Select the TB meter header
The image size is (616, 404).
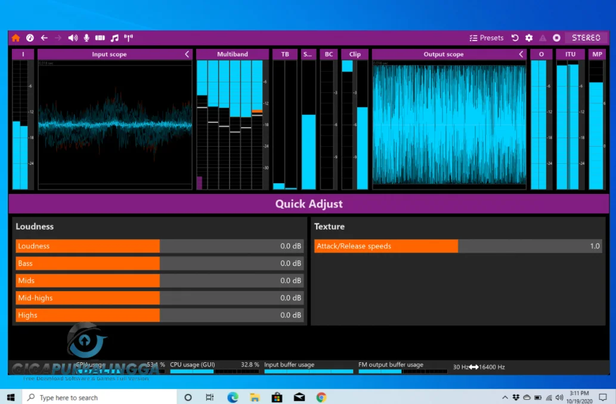pyautogui.click(x=285, y=54)
